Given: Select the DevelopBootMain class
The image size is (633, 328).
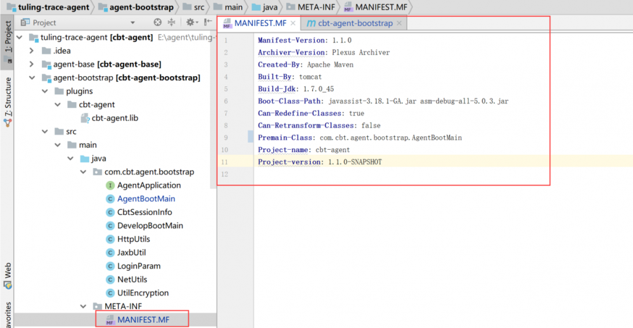Looking at the screenshot, I should click(x=150, y=225).
